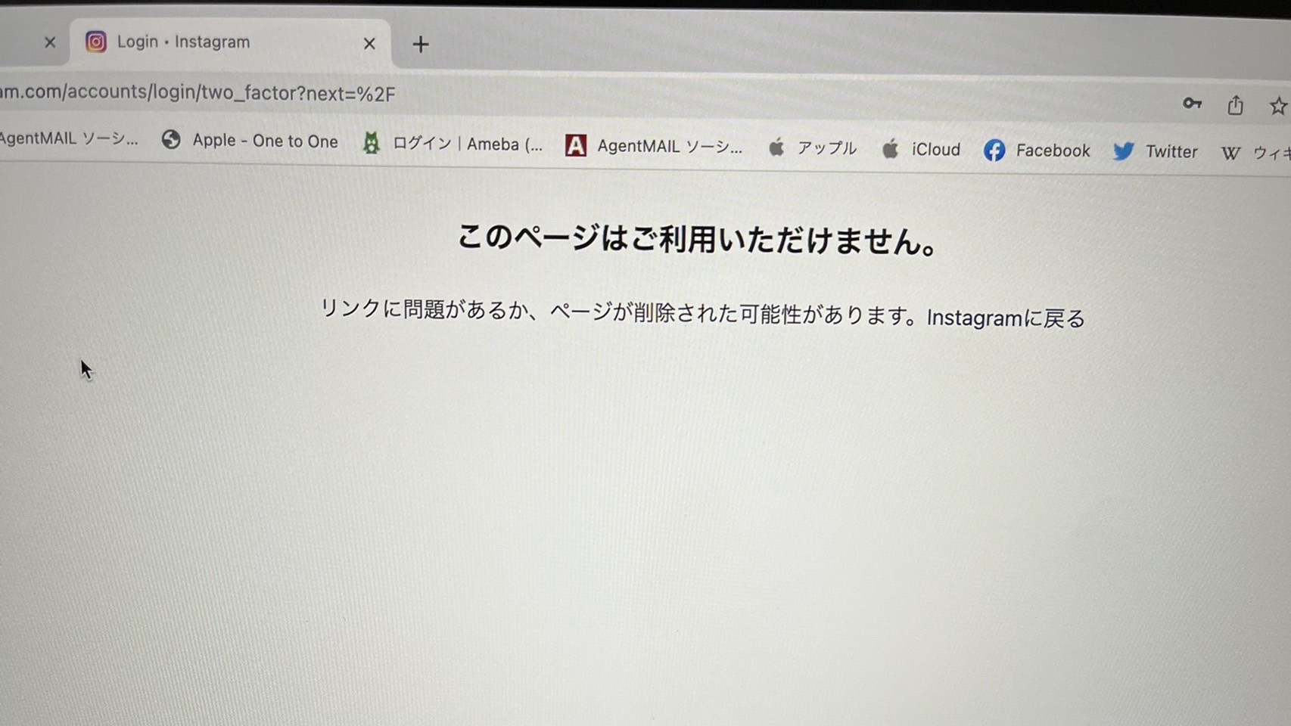
Task: Open Apple - One to One bookmark
Action: (250, 141)
